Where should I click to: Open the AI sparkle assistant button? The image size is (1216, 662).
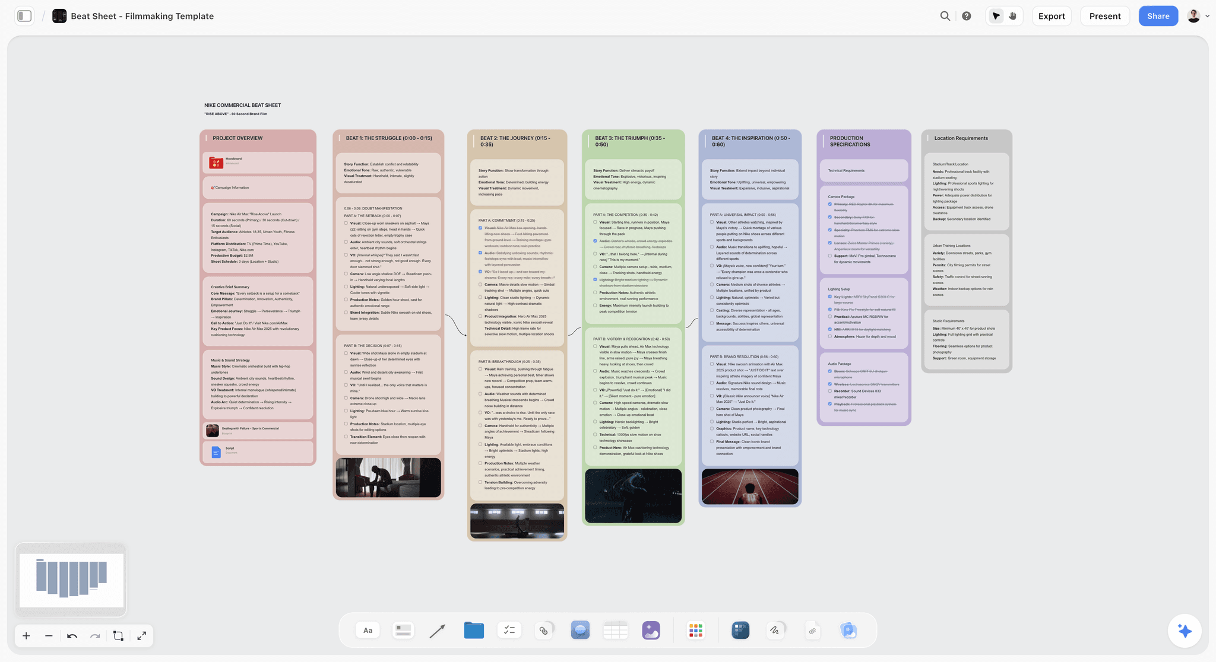[1185, 631]
